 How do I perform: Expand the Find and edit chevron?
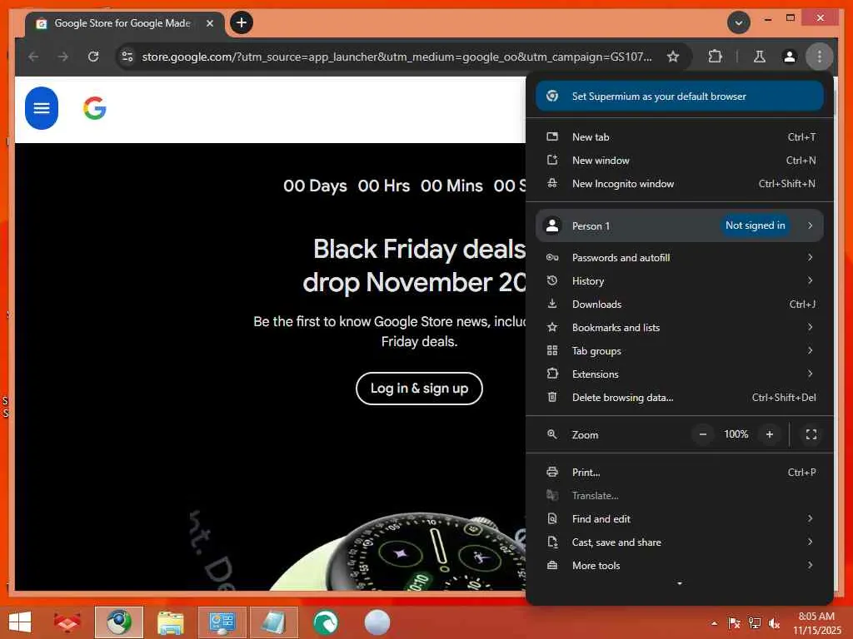[810, 519]
